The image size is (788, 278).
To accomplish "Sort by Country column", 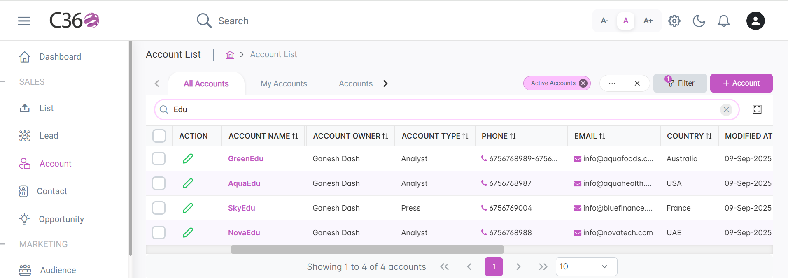I will [709, 136].
